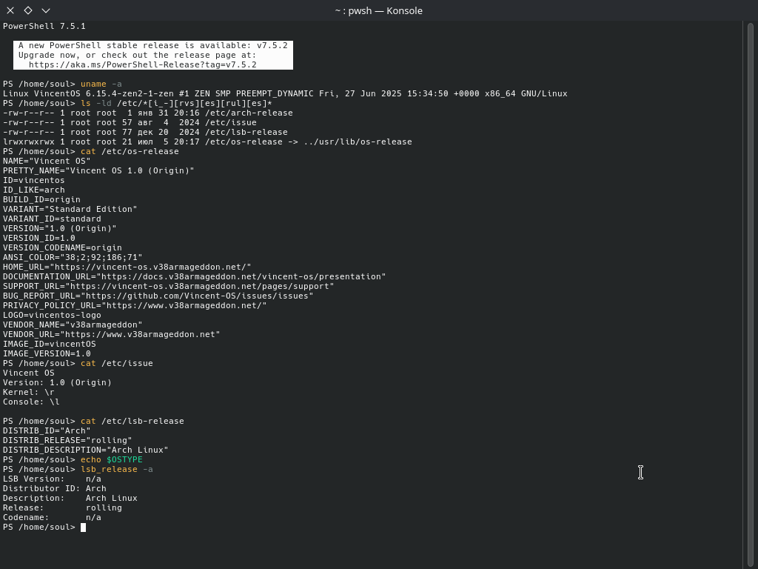Click the 'Release: rolling' line
The width and height of the screenshot is (758, 569).
62,508
